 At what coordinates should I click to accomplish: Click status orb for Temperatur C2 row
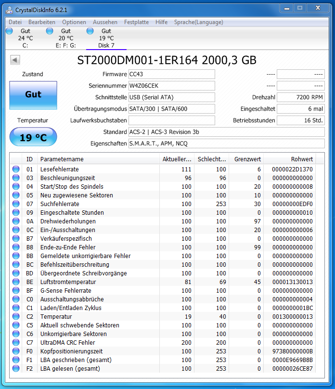[16, 316]
